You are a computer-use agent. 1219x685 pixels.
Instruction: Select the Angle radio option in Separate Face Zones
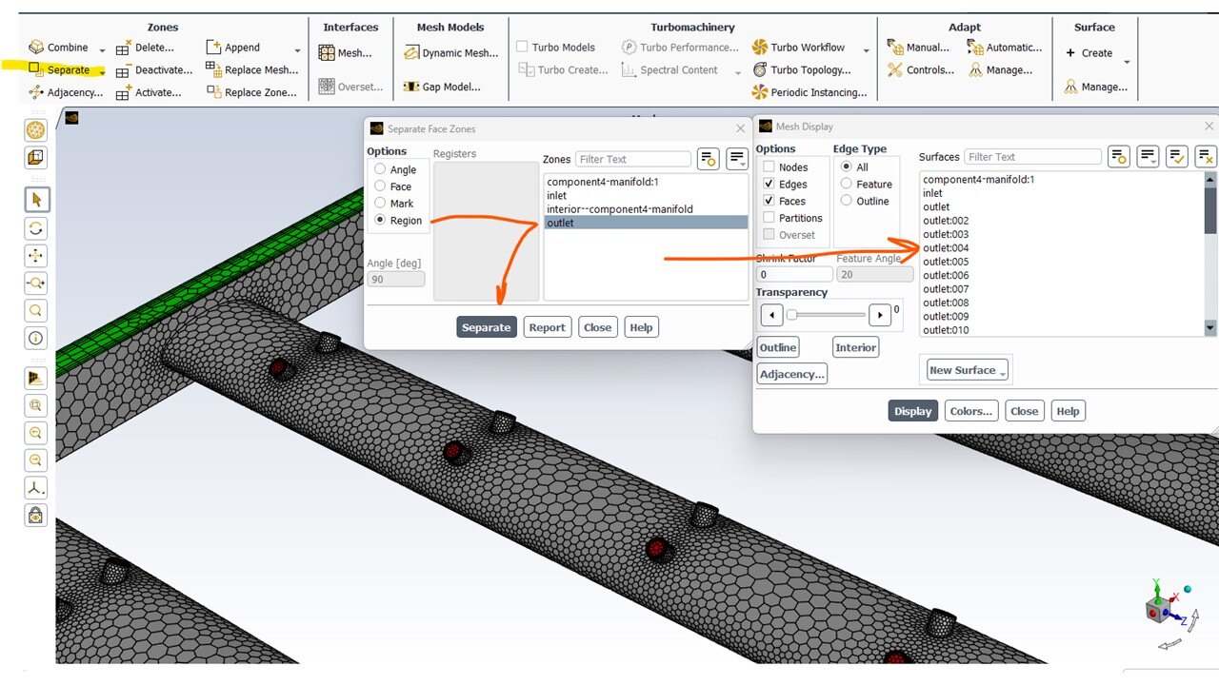point(380,169)
